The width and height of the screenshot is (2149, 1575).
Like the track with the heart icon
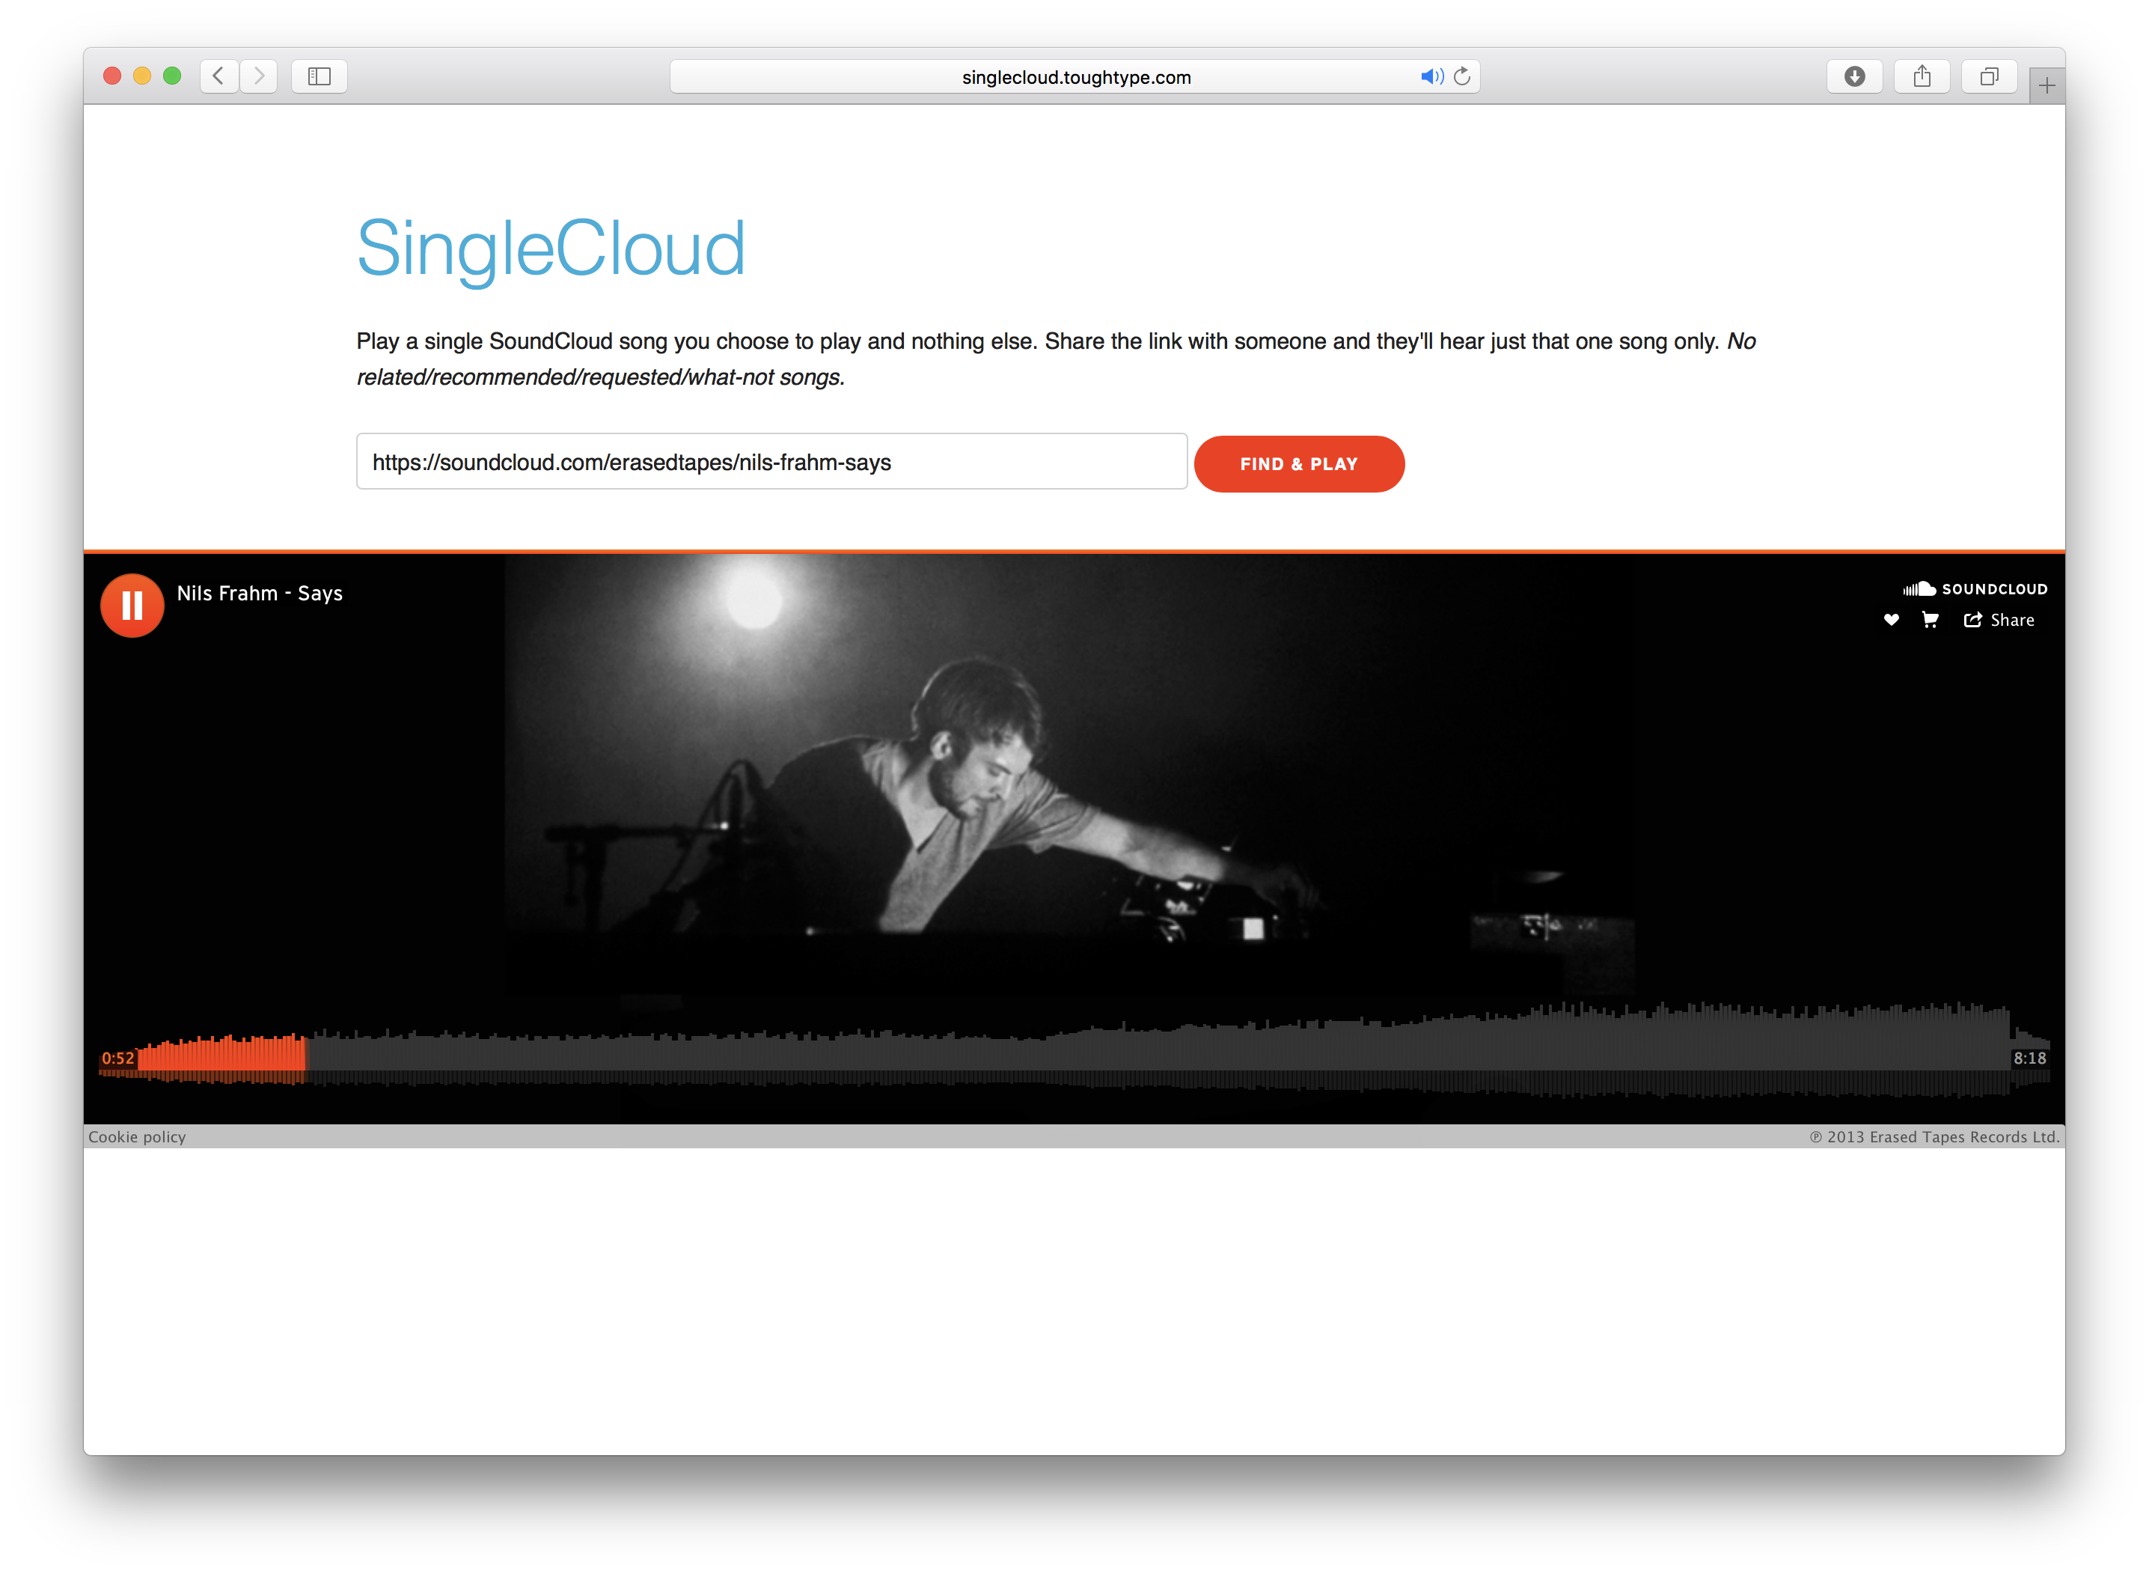click(1891, 620)
